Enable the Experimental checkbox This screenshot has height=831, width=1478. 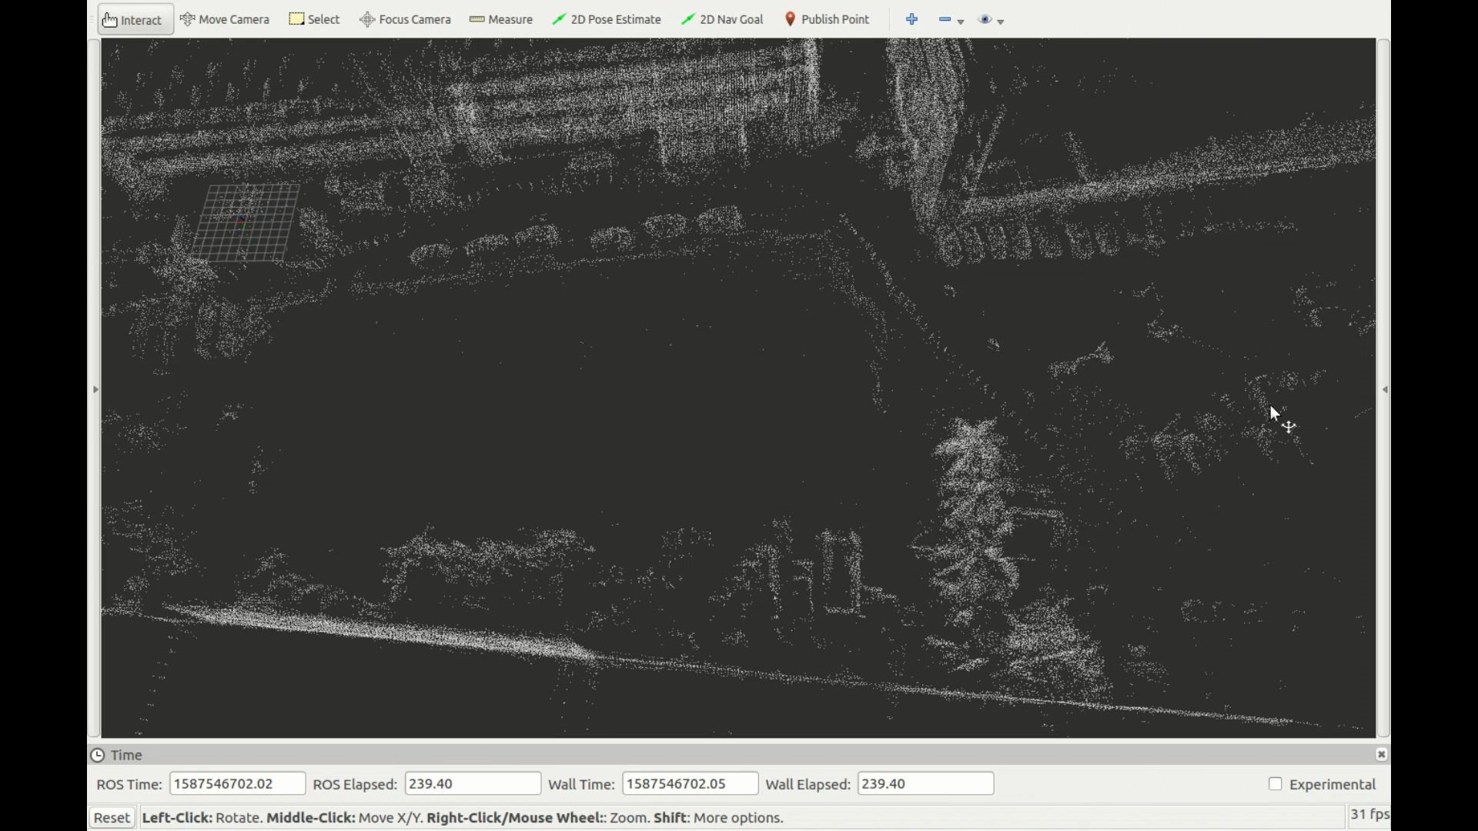pyautogui.click(x=1275, y=783)
